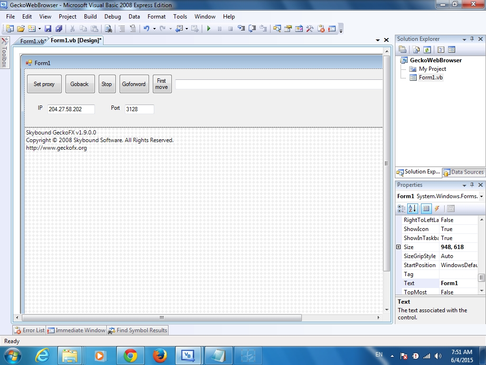Viewport: 486px width, 365px height.
Task: Click the Step Into toolbar icon
Action: tap(241, 29)
